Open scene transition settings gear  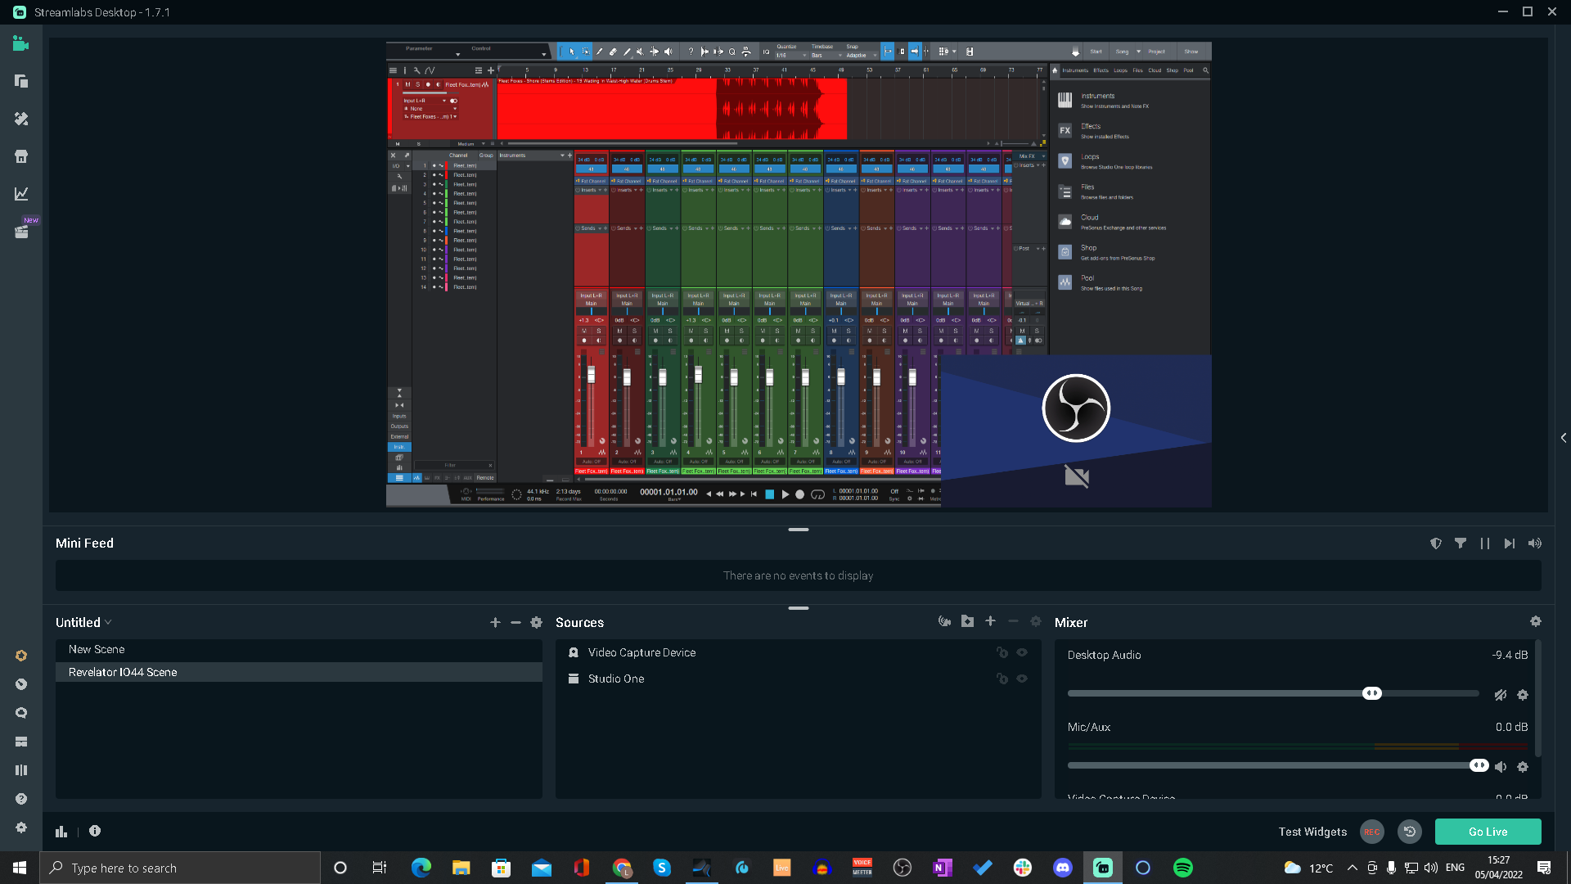537,623
